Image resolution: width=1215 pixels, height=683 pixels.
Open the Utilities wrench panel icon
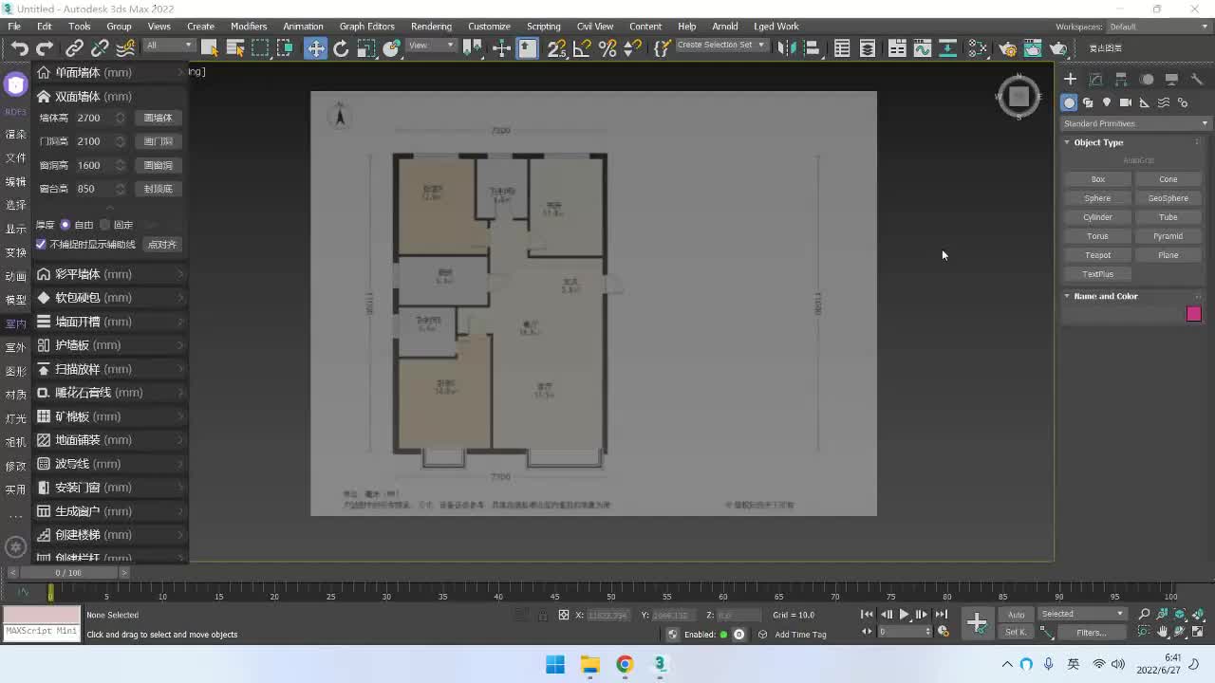[x=1197, y=80]
